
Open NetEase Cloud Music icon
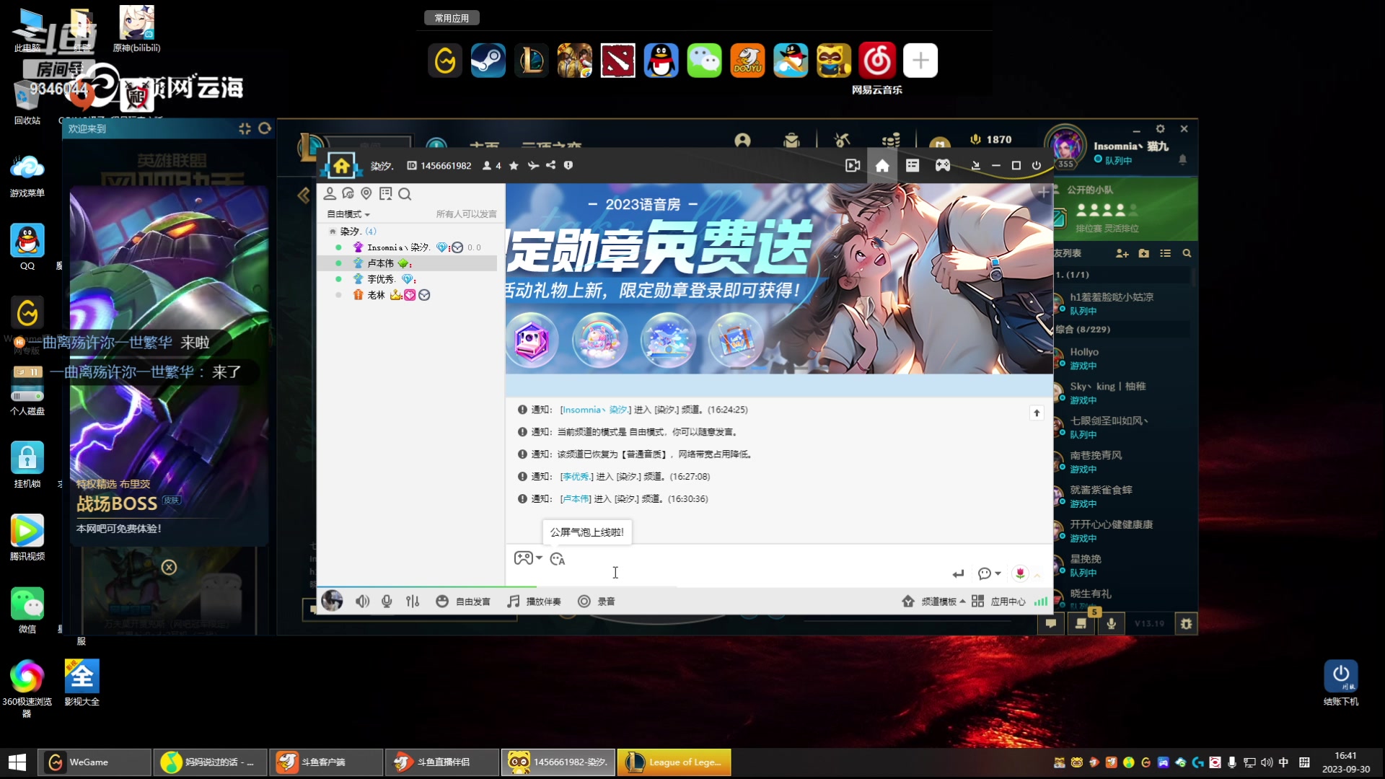point(877,61)
